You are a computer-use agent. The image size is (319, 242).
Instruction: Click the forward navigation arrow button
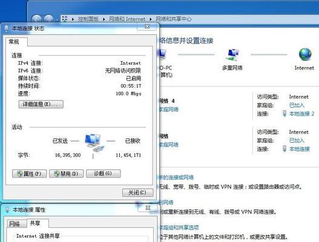click(48, 19)
